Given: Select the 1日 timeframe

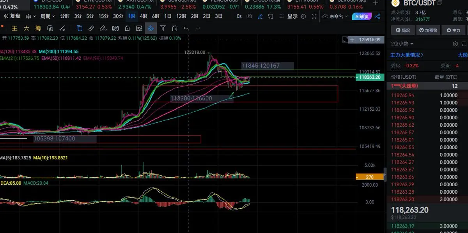Looking at the screenshot, I should (x=168, y=16).
